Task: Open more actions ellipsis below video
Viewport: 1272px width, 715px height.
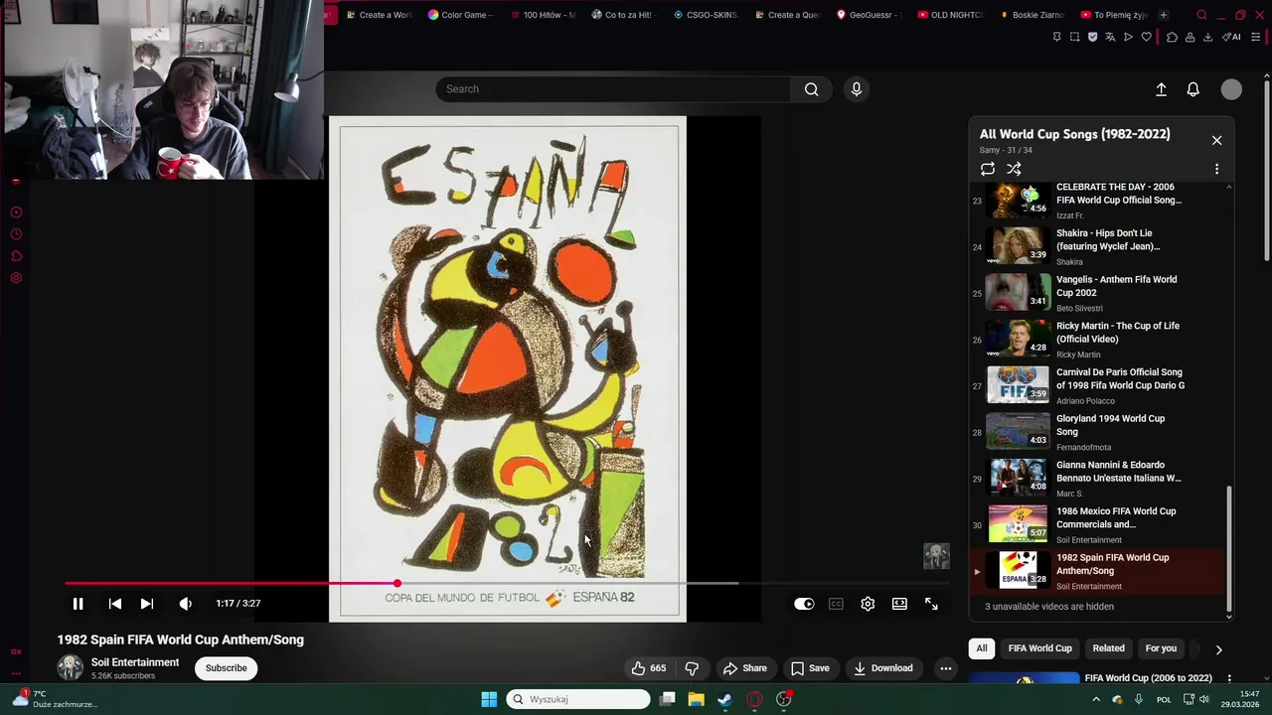Action: tap(946, 668)
